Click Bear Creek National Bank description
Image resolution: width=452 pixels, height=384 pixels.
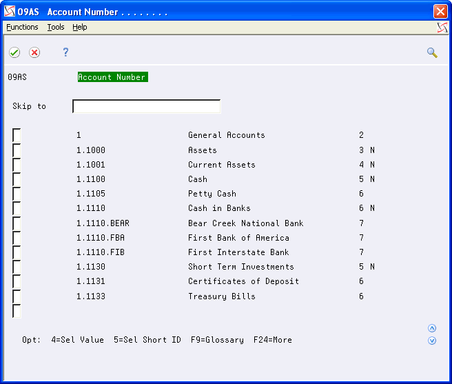click(246, 223)
